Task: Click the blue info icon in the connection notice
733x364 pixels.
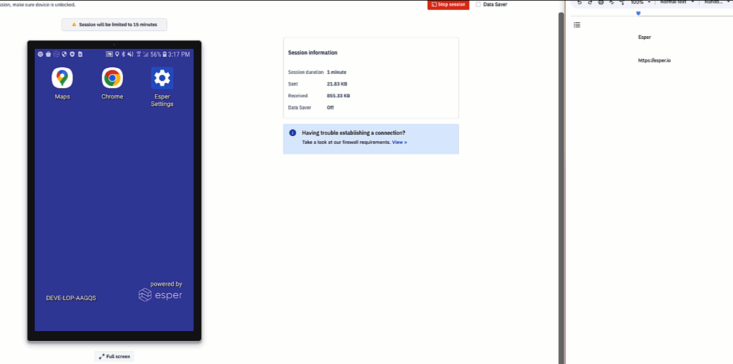Action: (x=292, y=133)
